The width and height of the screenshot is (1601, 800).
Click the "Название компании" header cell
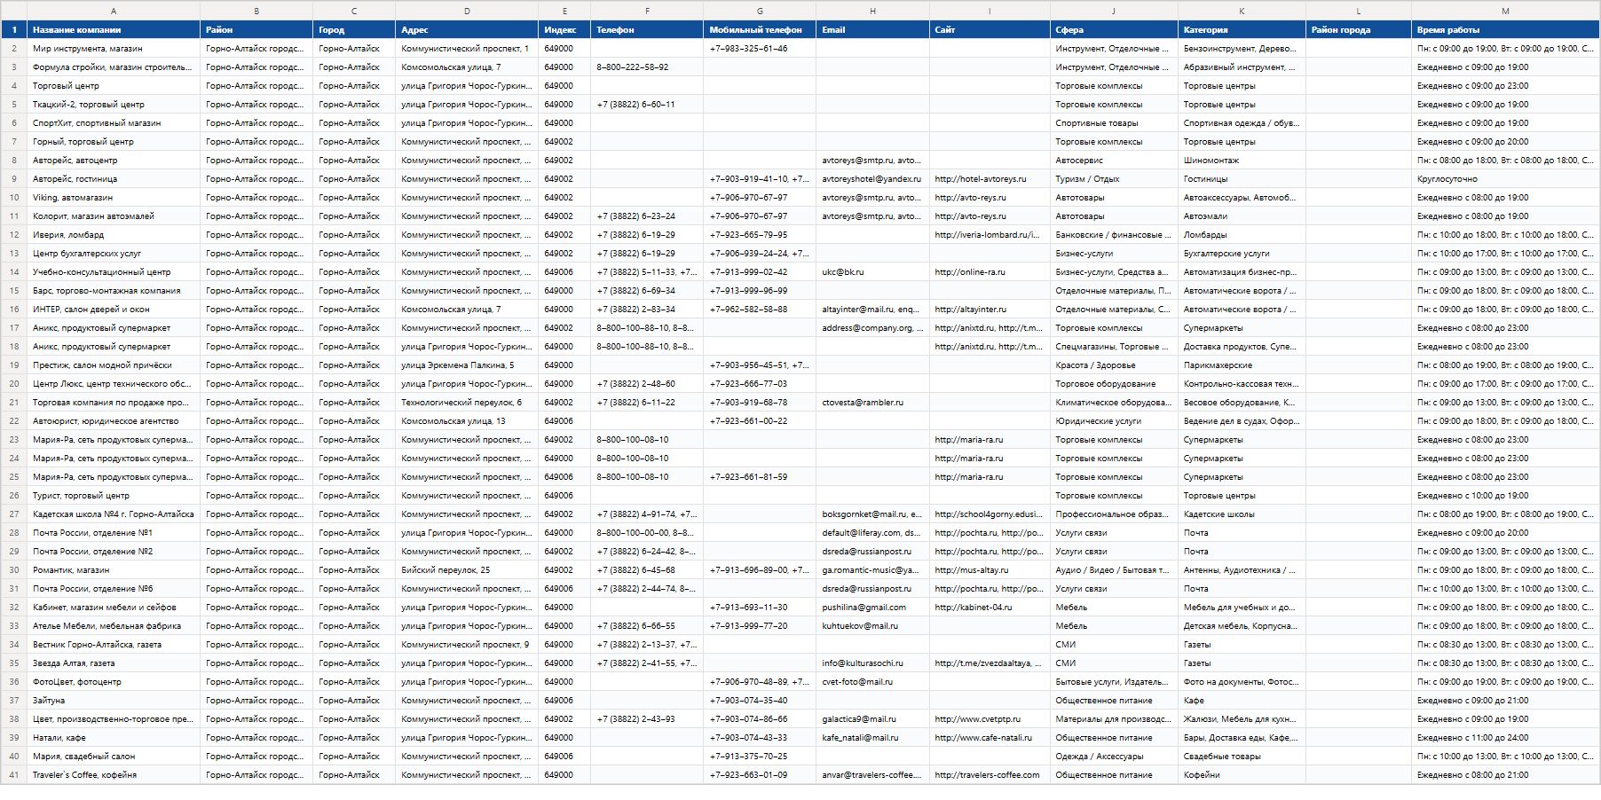click(114, 30)
